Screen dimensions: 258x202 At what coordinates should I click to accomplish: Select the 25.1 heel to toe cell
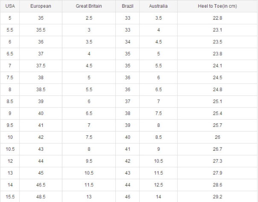click(217, 101)
